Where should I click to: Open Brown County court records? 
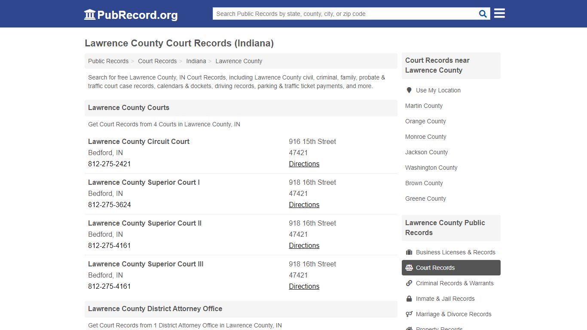424,183
